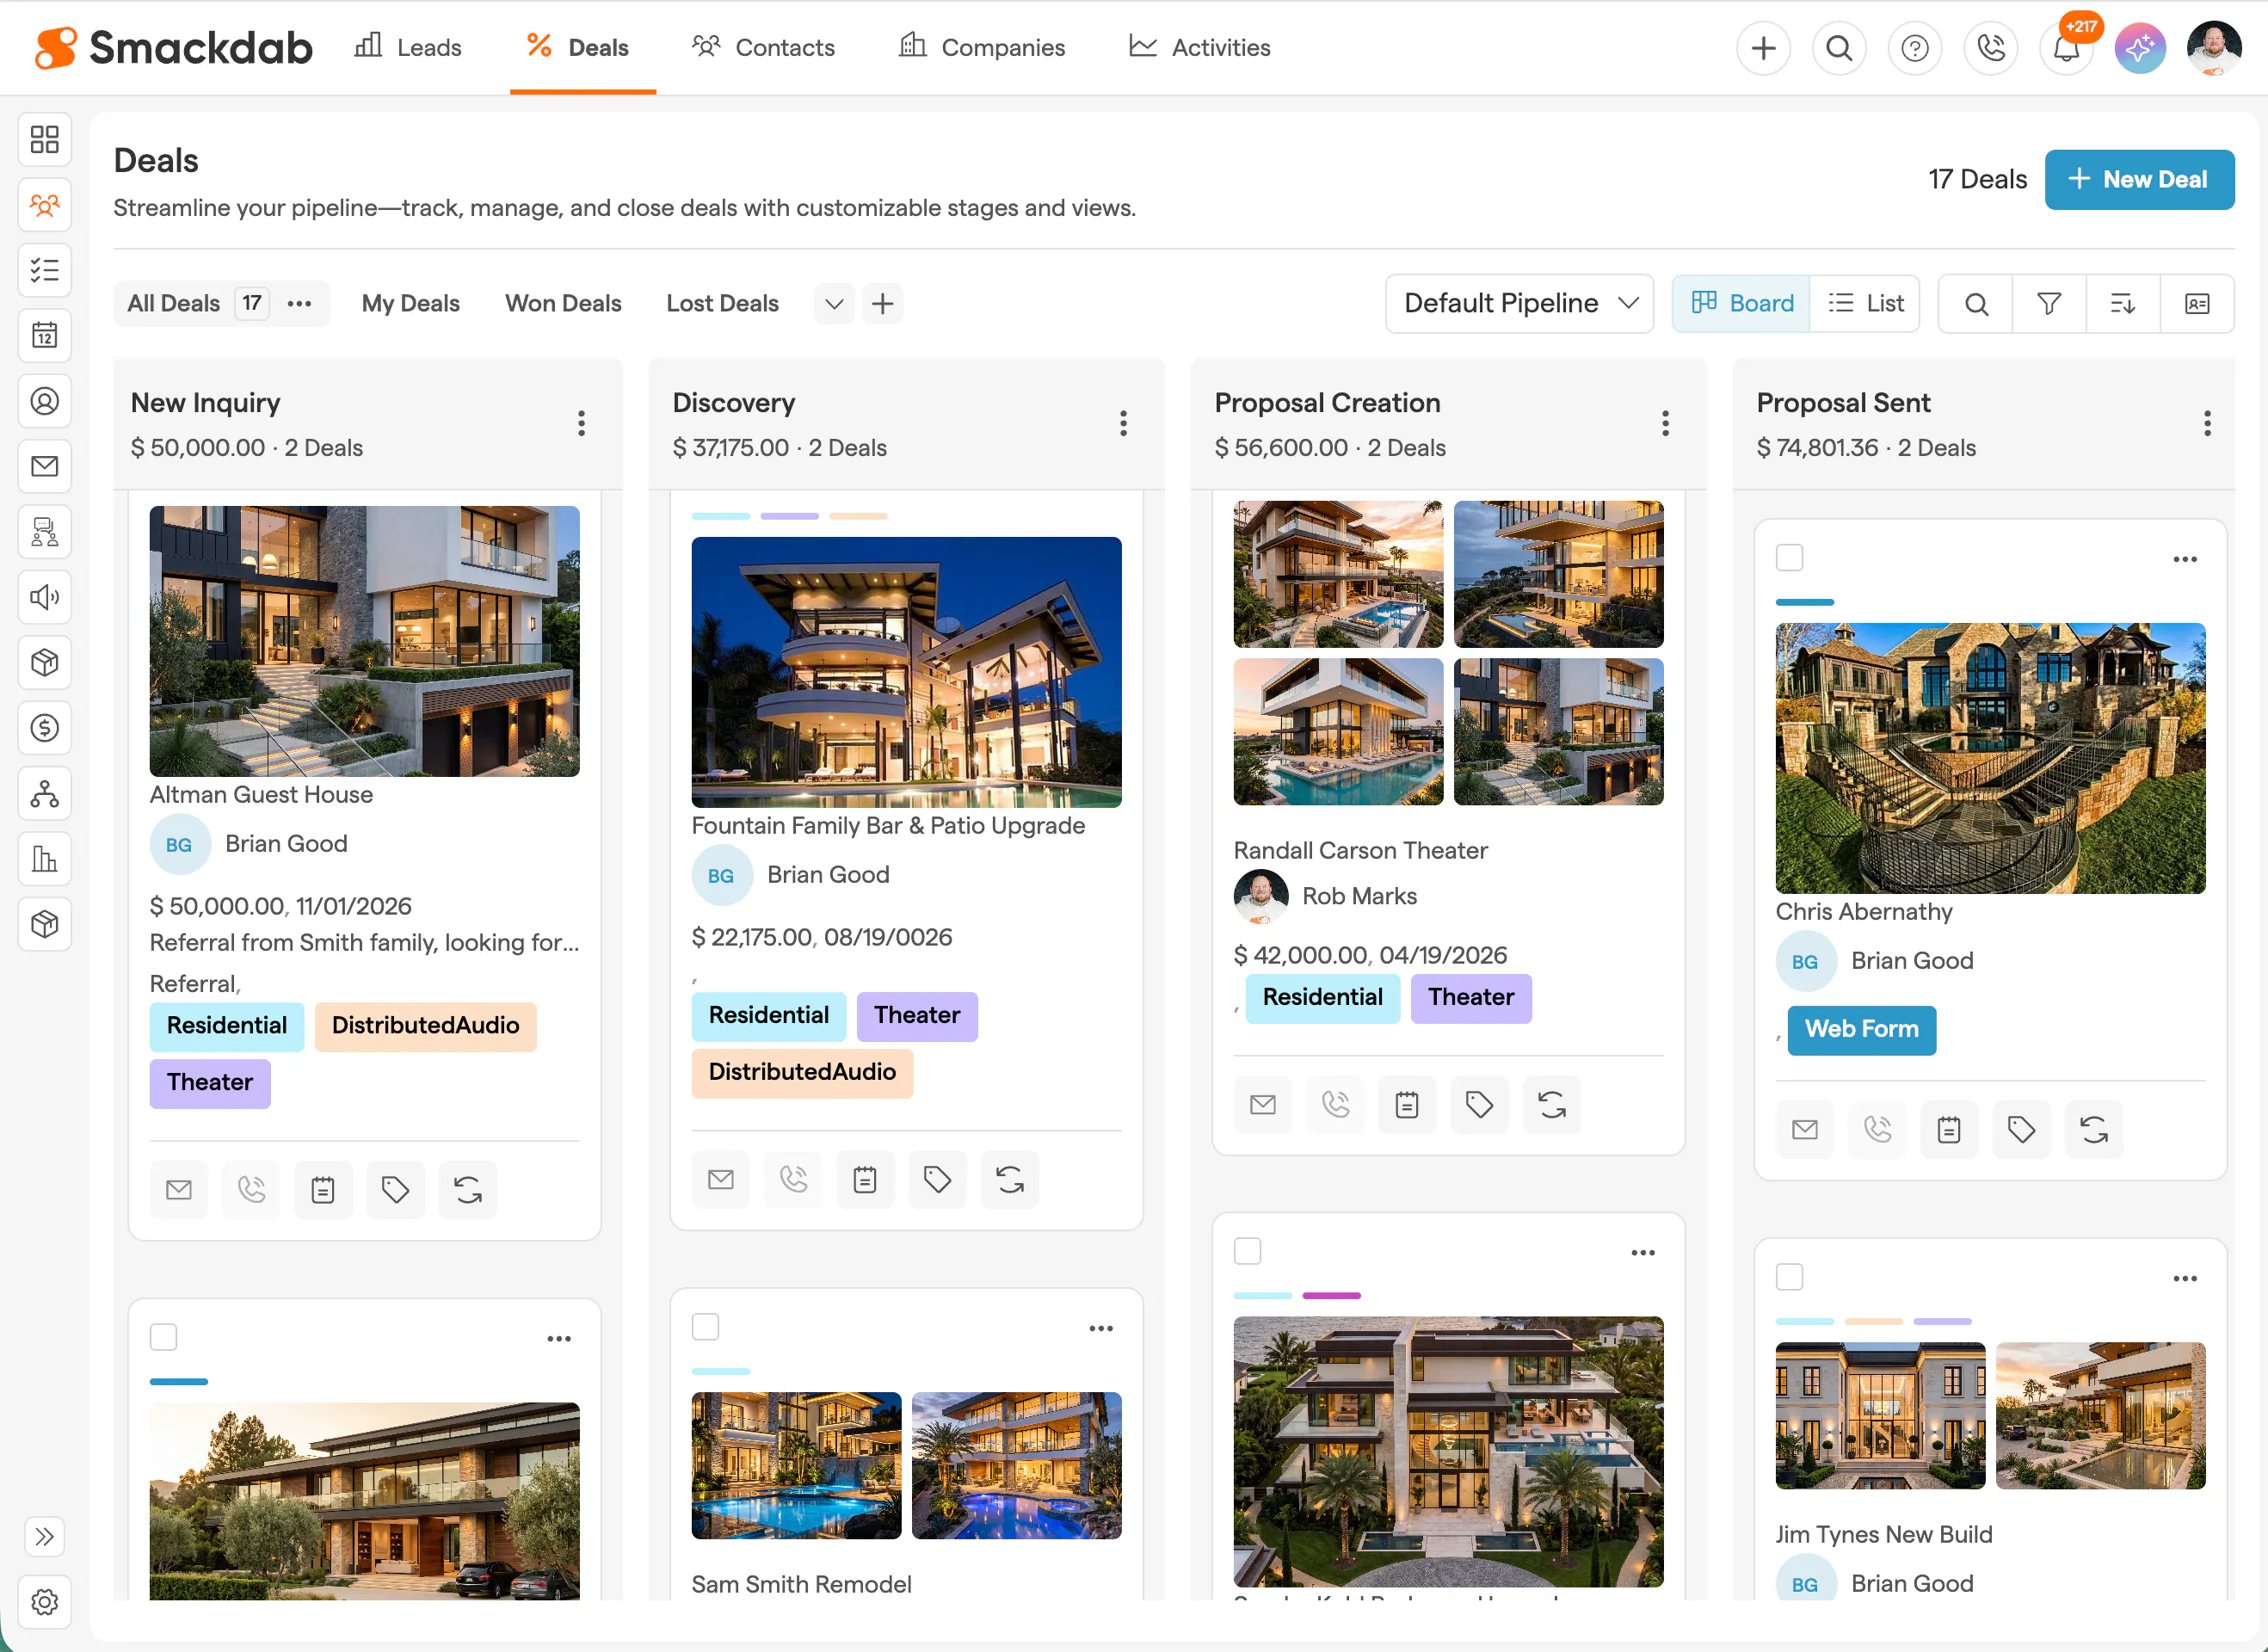Open the Chris Abernathy stone mansion image

pyautogui.click(x=1990, y=758)
